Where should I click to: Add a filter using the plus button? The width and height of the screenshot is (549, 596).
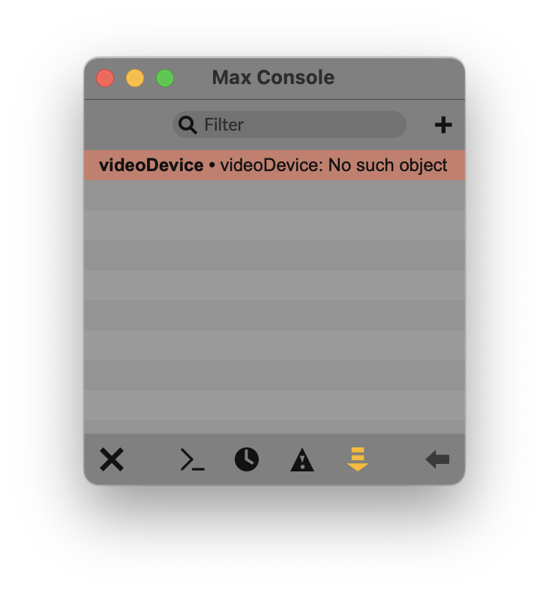pos(443,125)
